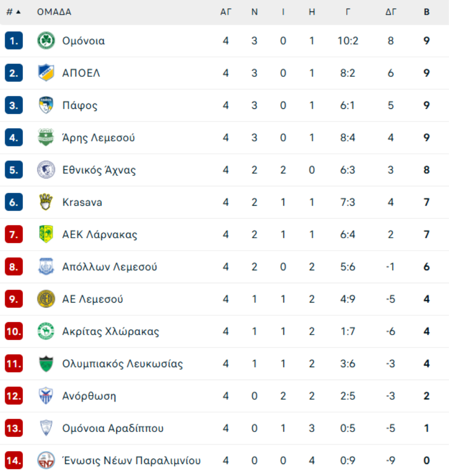Click the ΑΕ Λεμεσού round emblem
This screenshot has height=475, width=449.
[46, 299]
